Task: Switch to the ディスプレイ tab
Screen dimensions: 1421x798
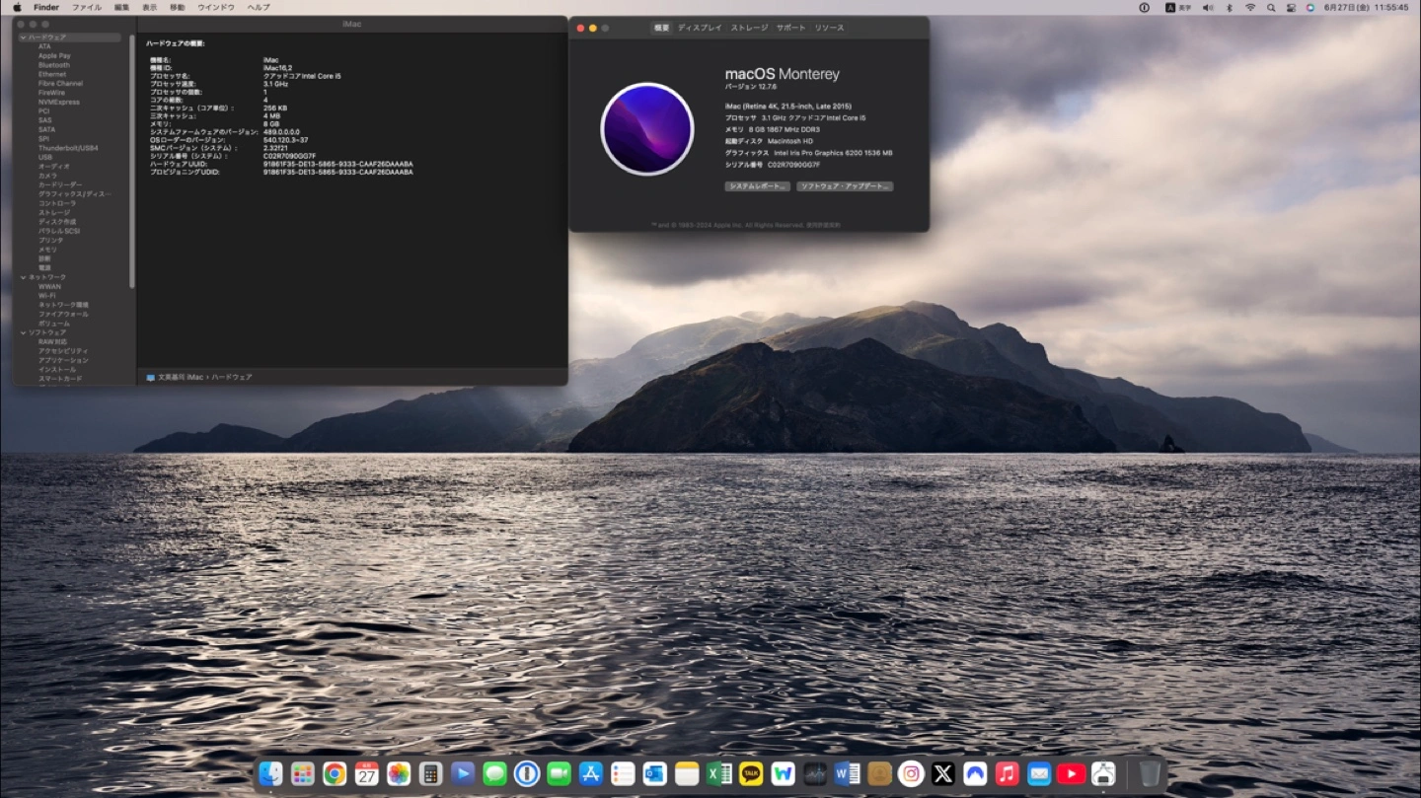Action: 700,28
